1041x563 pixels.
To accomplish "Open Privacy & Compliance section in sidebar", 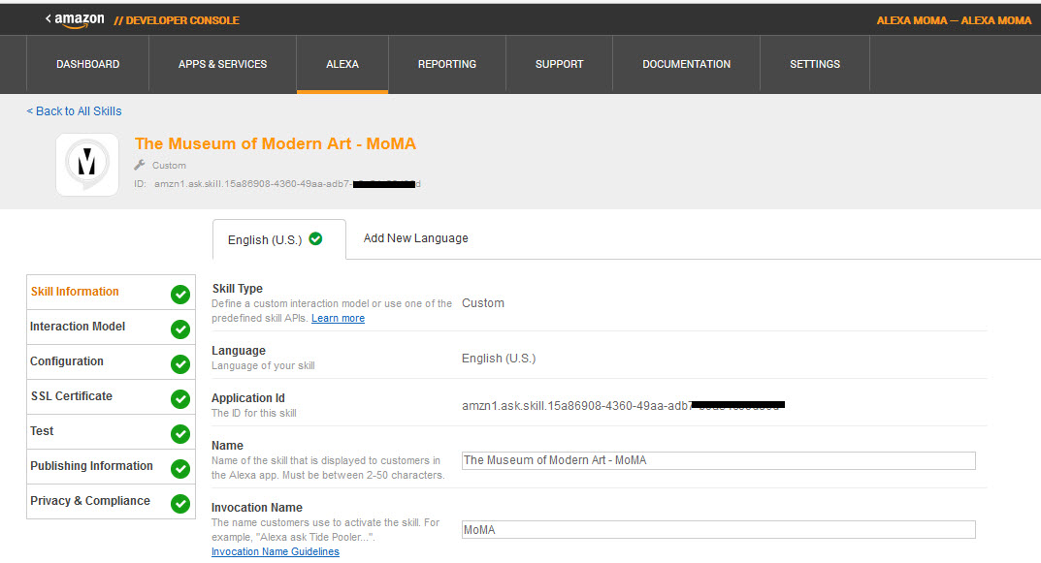I will point(111,501).
